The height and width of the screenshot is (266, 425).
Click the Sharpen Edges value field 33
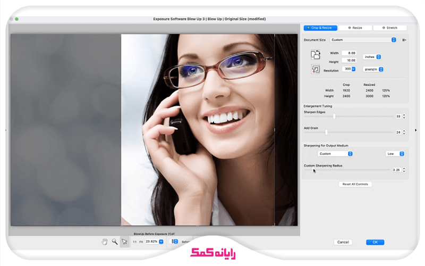pyautogui.click(x=398, y=116)
